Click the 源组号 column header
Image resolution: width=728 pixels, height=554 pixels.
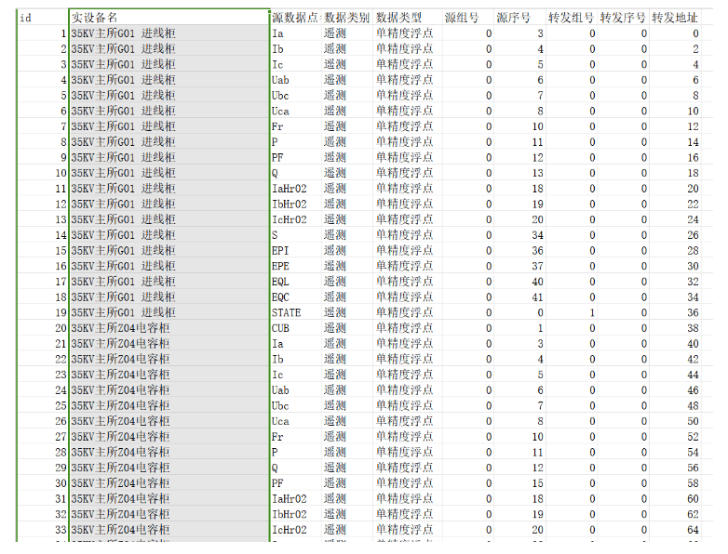462,18
